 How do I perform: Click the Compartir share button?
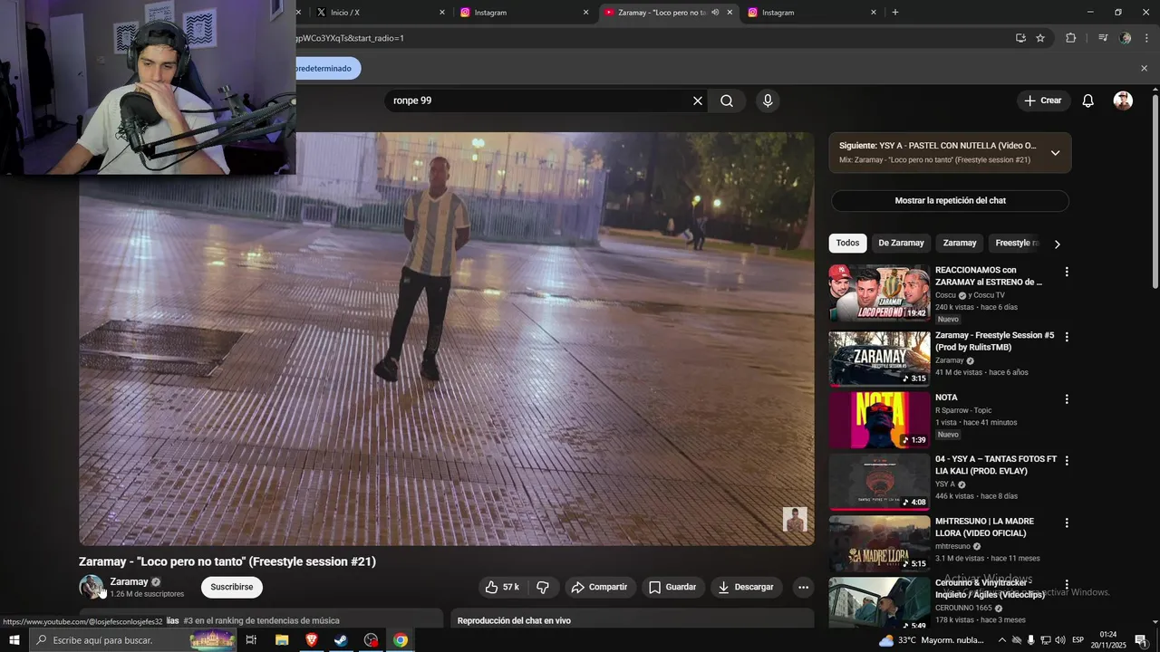[599, 587]
